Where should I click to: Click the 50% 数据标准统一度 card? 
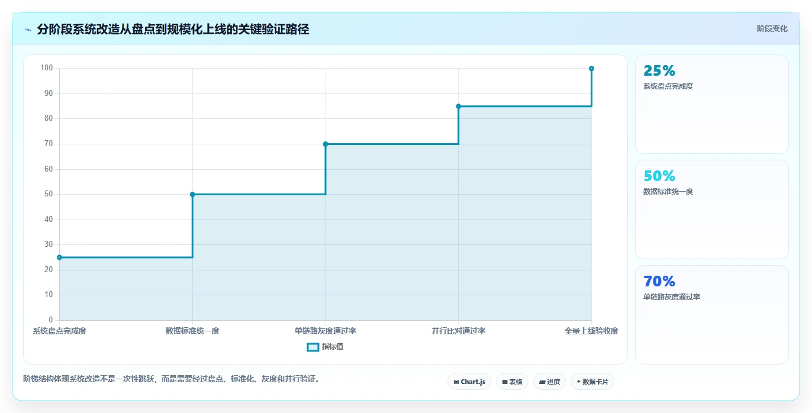click(712, 209)
